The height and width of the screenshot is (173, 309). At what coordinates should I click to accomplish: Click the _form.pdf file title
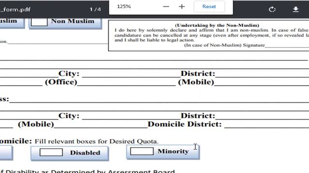[15, 10]
